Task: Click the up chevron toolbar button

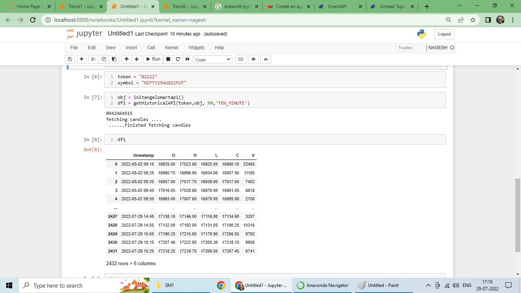Action: tap(266, 59)
